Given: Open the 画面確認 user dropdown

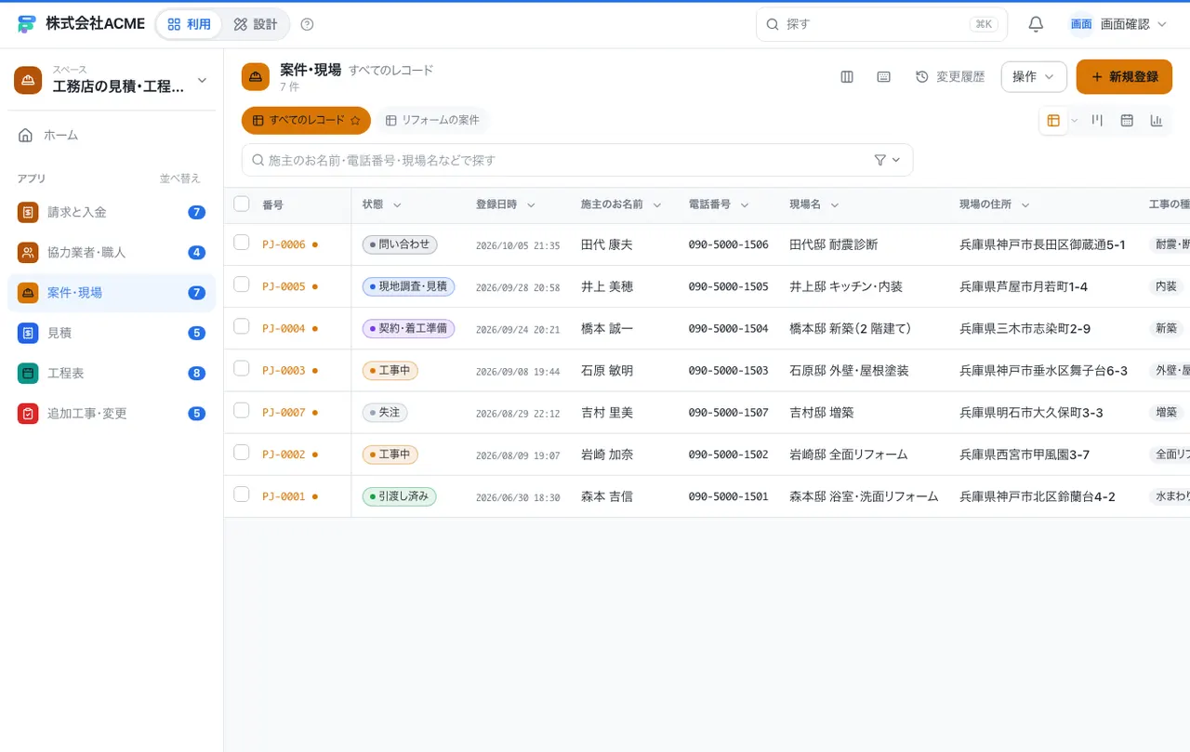Looking at the screenshot, I should 1118,24.
